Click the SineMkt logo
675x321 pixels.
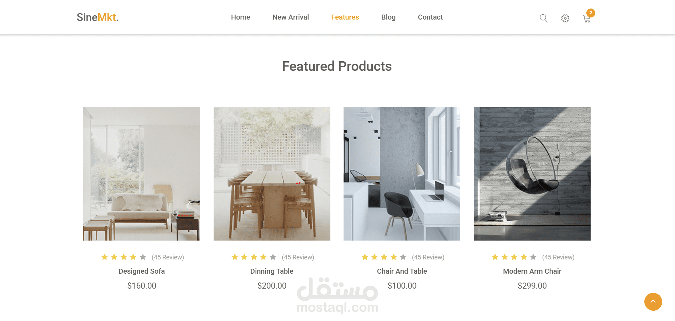[98, 17]
